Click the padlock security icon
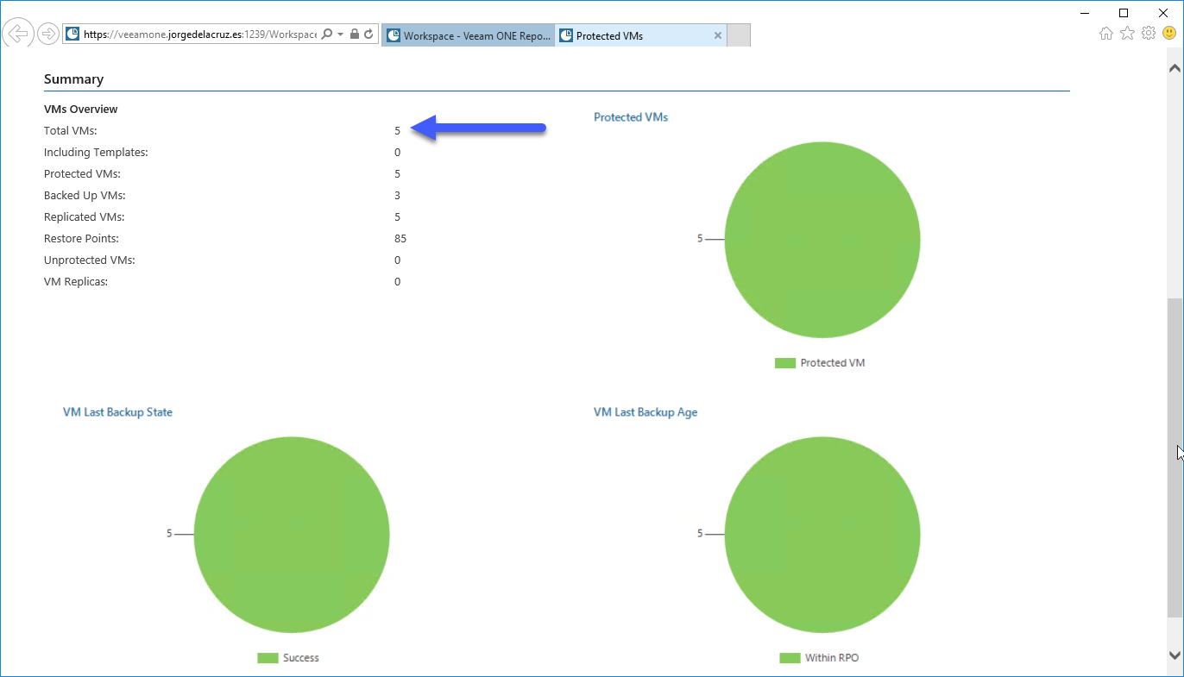Image resolution: width=1184 pixels, height=677 pixels. 355,34
